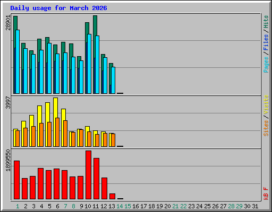Select day 12 on the x-axis

pyautogui.click(x=104, y=206)
